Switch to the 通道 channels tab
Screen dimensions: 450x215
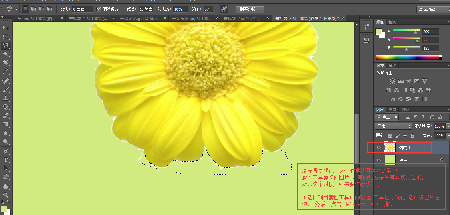tap(392, 110)
